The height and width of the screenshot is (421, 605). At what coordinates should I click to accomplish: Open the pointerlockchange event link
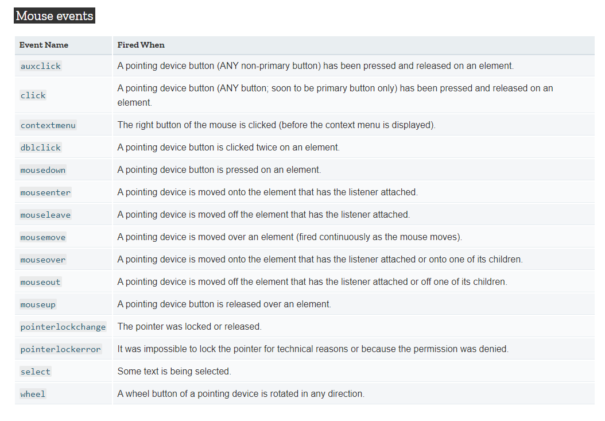click(x=63, y=327)
